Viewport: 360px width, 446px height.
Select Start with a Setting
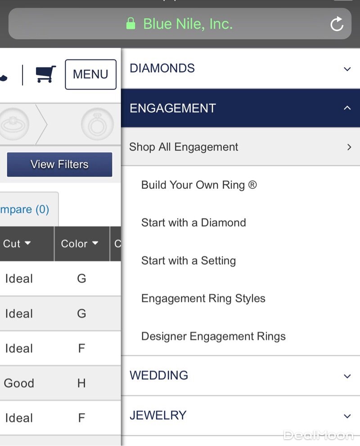(x=188, y=260)
